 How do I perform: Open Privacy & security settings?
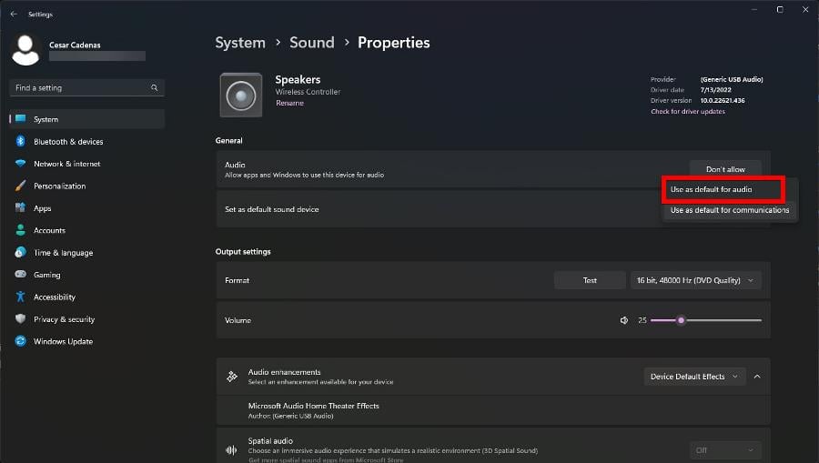pyautogui.click(x=86, y=319)
